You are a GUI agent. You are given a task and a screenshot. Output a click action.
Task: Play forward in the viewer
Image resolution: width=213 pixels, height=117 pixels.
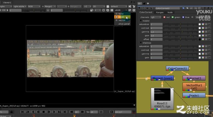click(54, 112)
